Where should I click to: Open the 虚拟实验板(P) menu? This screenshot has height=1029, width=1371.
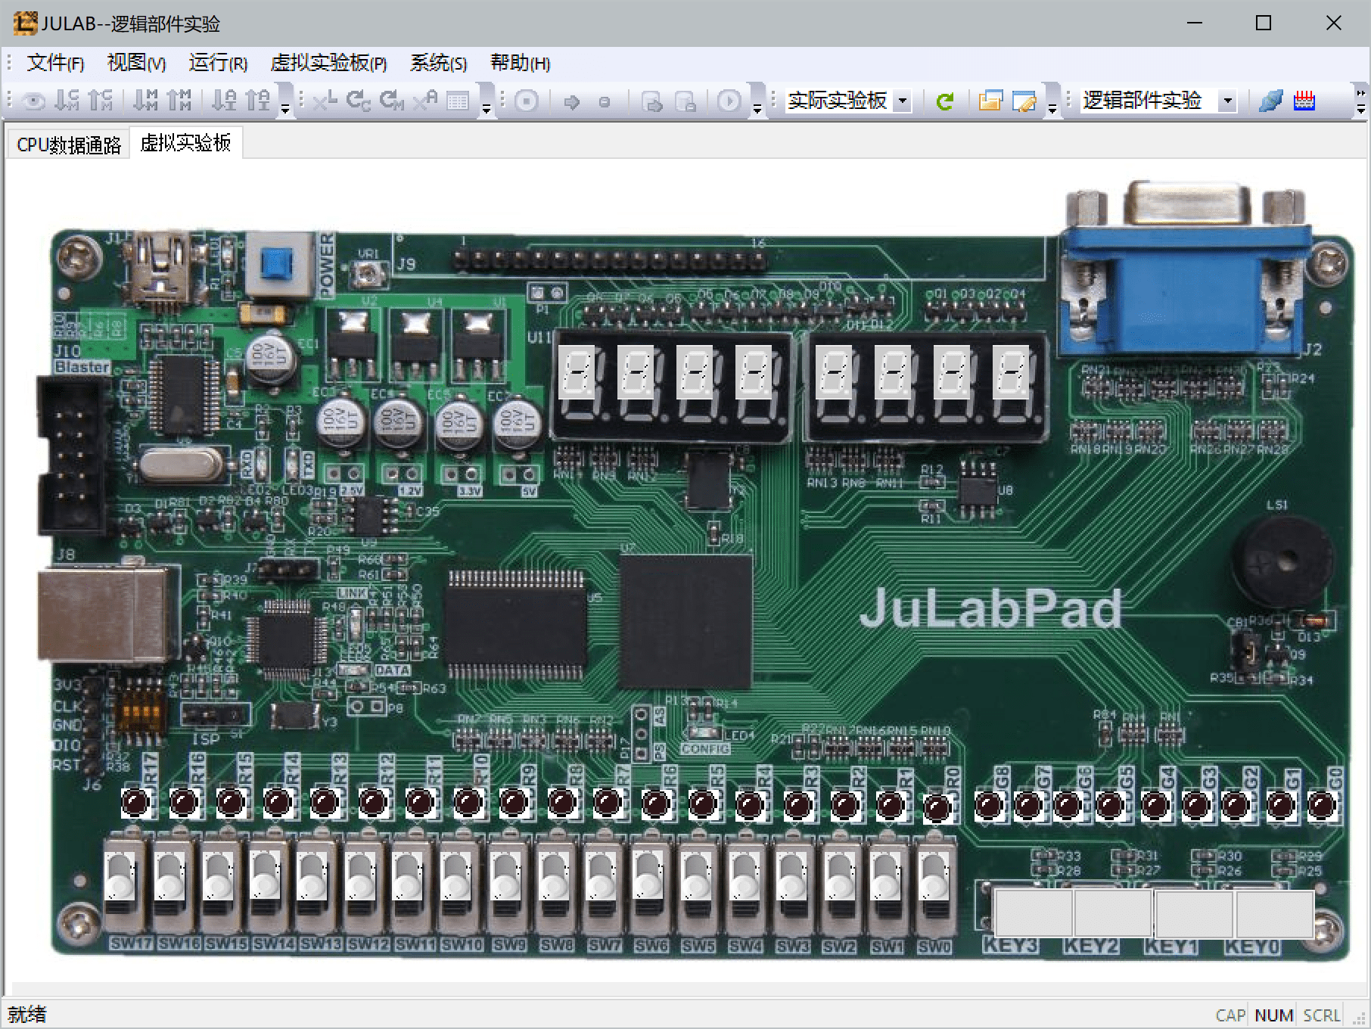click(328, 63)
